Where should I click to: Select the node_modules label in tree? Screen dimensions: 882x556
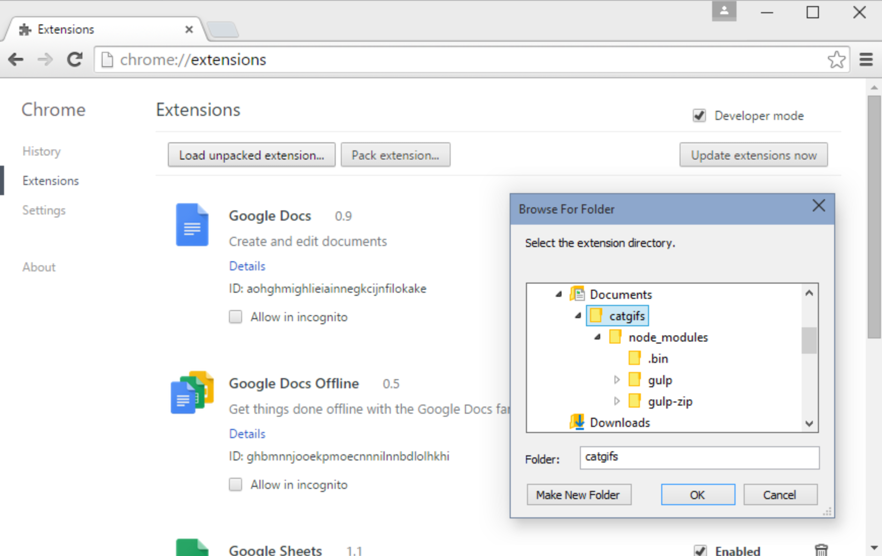click(x=668, y=337)
